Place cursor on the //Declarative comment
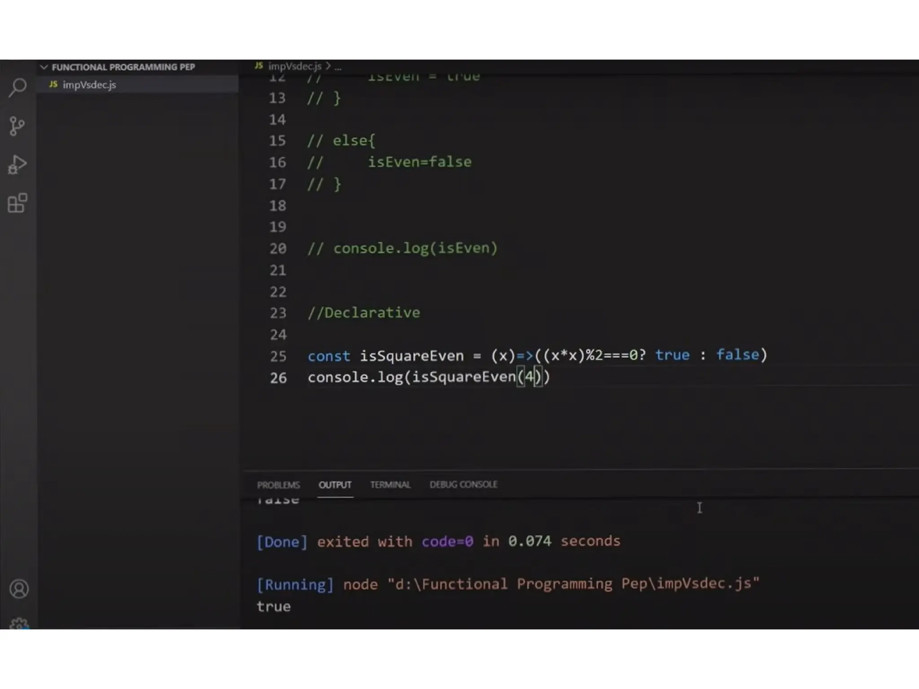This screenshot has width=919, height=689. tap(363, 313)
